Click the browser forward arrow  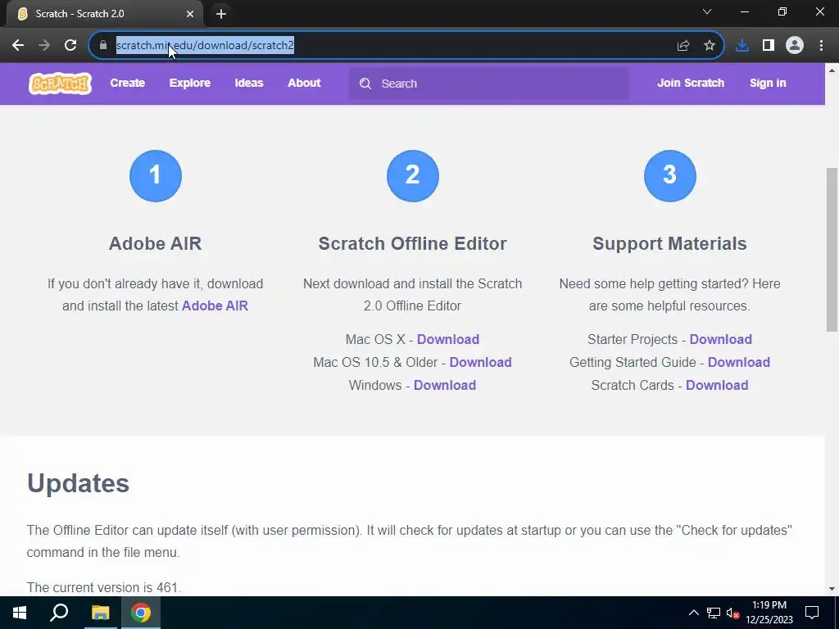tap(44, 46)
